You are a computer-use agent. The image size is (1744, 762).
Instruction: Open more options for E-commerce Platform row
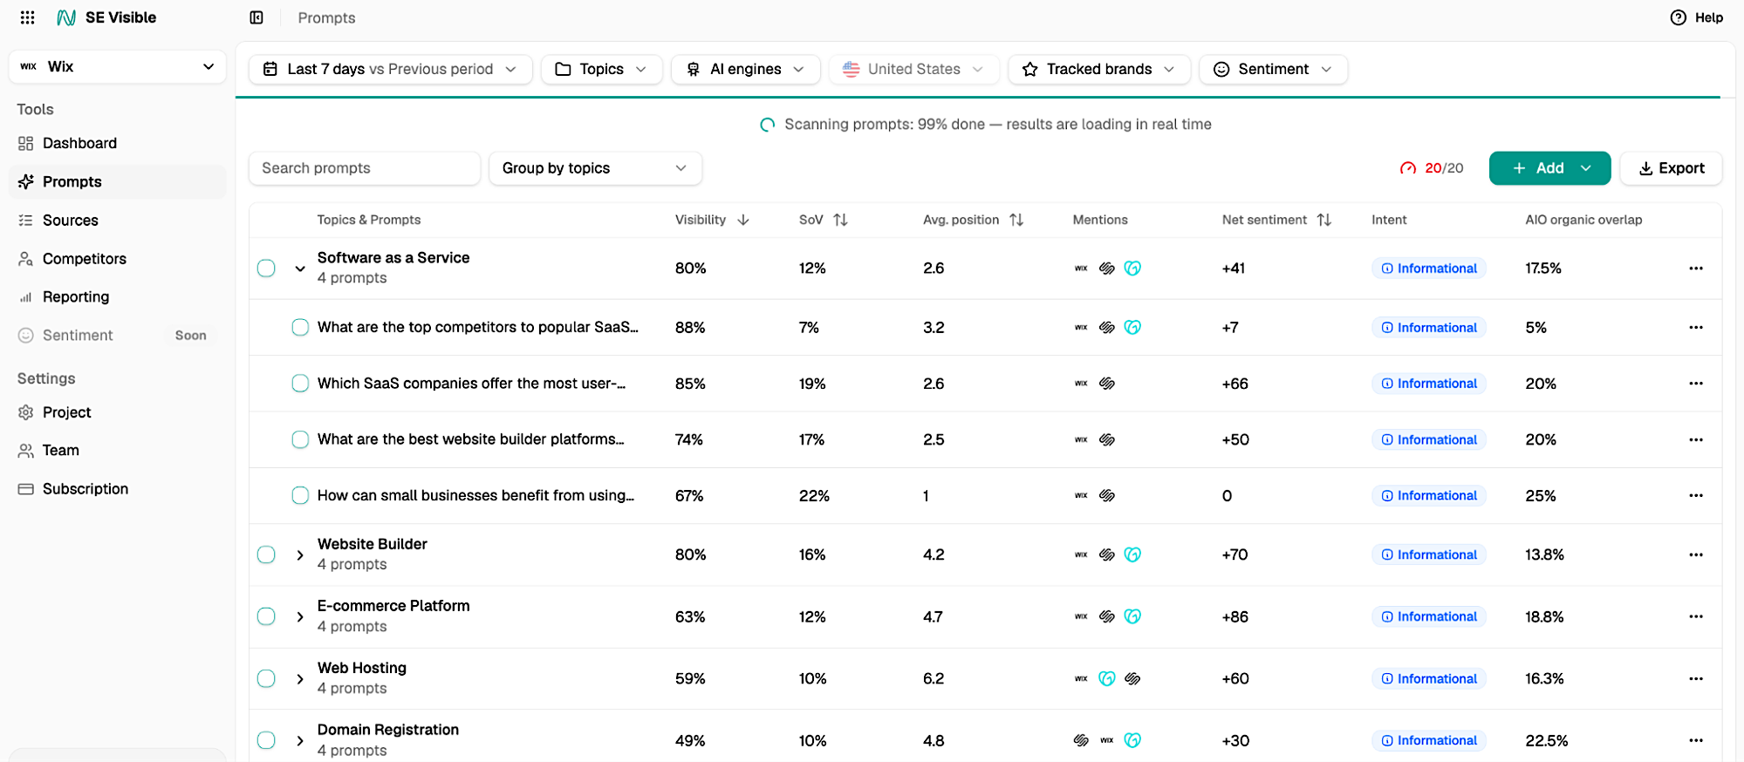tap(1696, 616)
